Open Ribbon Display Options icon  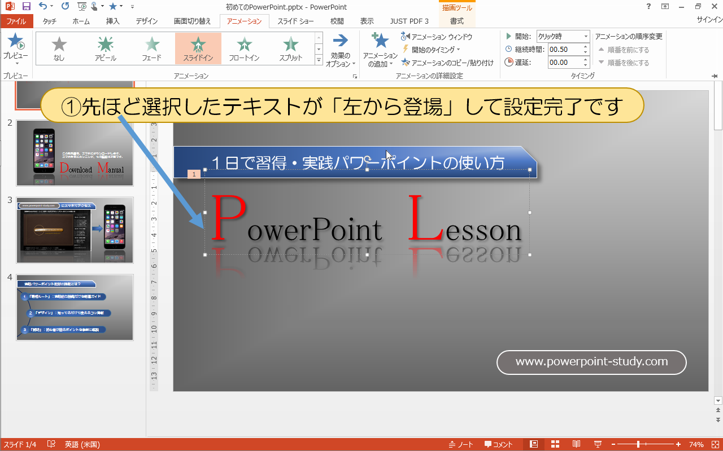click(x=665, y=7)
